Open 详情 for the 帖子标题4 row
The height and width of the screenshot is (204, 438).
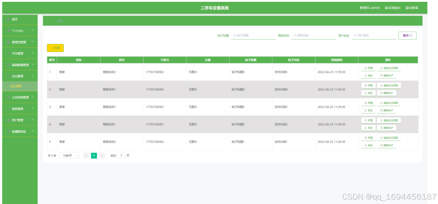(x=368, y=85)
